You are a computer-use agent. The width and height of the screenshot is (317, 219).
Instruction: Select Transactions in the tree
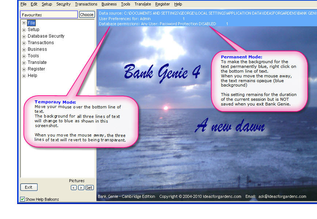41,43
